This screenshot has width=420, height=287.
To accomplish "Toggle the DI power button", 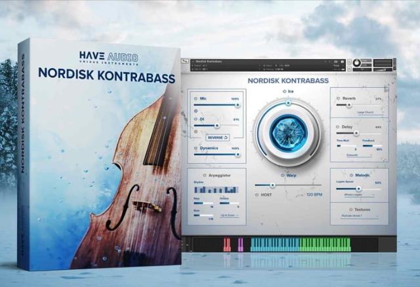I will (x=196, y=119).
